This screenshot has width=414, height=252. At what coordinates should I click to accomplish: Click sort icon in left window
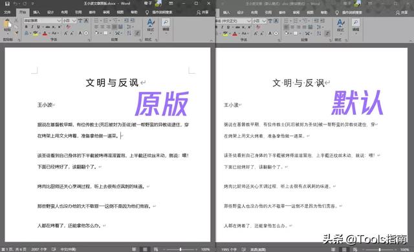(129, 33)
